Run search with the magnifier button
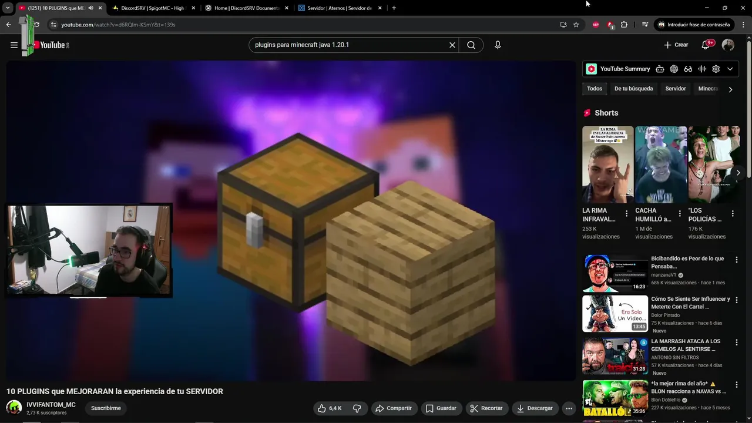Image resolution: width=752 pixels, height=423 pixels. (x=471, y=45)
